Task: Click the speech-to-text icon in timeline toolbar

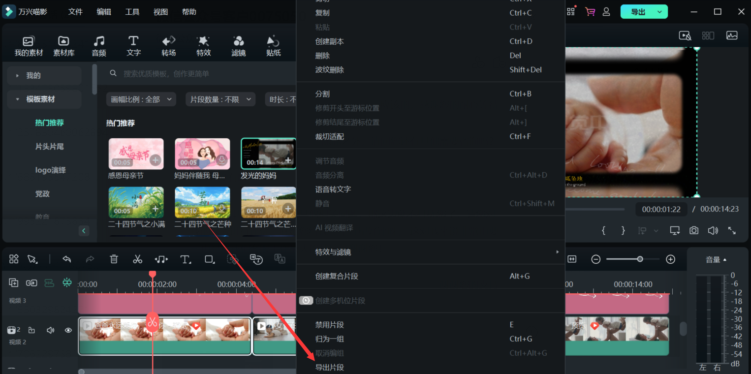Action: point(256,259)
